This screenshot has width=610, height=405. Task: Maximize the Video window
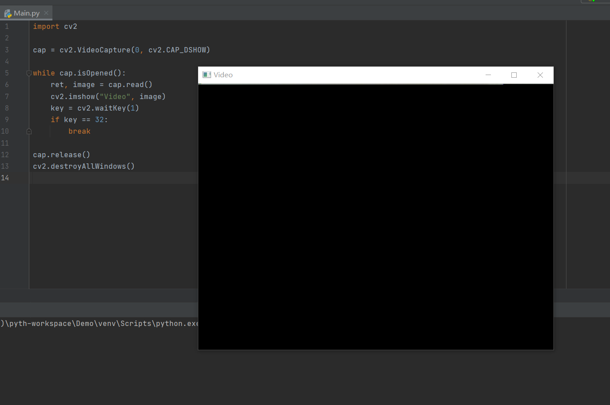tap(514, 75)
